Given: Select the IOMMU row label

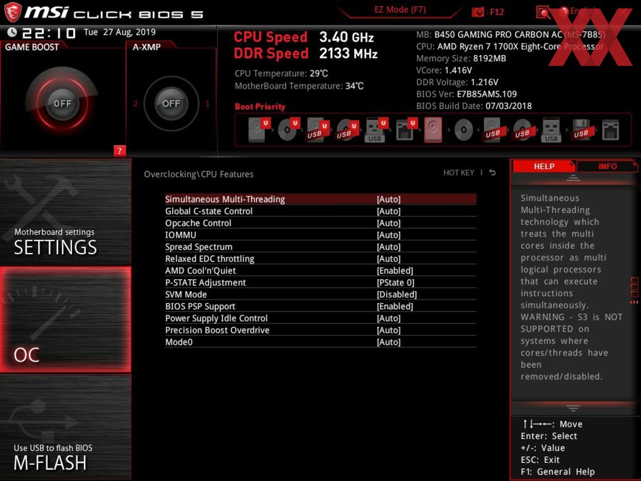Looking at the screenshot, I should (x=181, y=235).
